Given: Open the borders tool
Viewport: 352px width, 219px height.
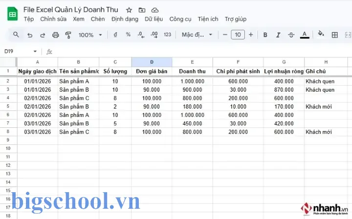Looking at the screenshot, I should pyautogui.click(x=335, y=35).
